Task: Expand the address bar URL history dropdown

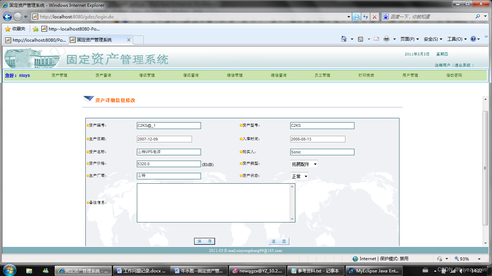Action: tap(349, 17)
